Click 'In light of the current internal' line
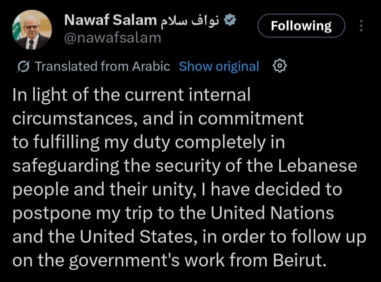Viewport: 381px width, 282px height. [131, 96]
